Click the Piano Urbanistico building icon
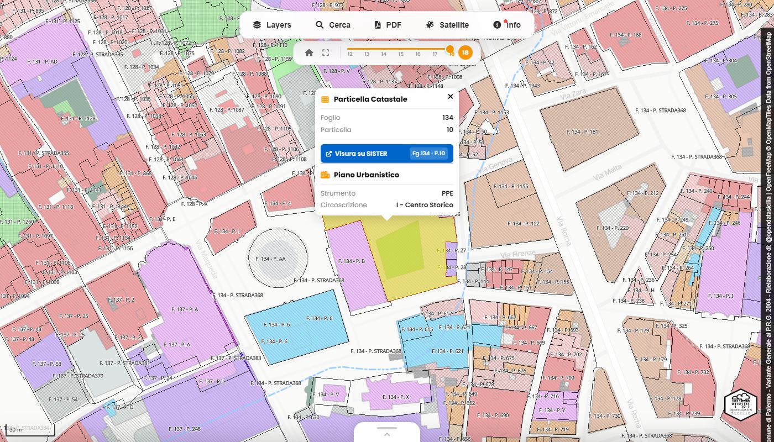774x442 pixels. pos(325,175)
